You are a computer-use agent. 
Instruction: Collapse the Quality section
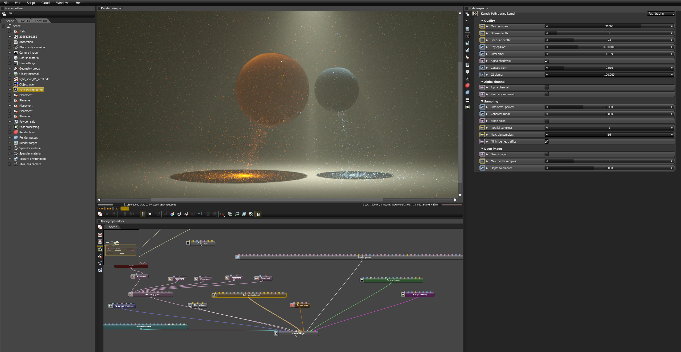point(482,21)
